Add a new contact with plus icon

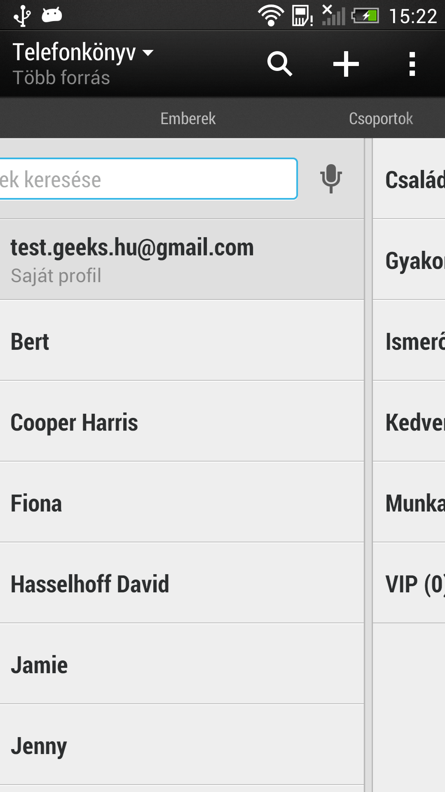point(346,64)
